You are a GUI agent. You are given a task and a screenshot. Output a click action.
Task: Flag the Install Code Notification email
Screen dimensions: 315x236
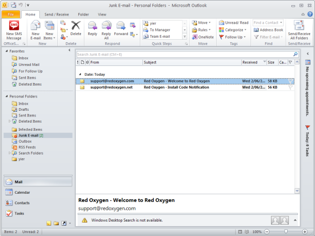click(290, 88)
